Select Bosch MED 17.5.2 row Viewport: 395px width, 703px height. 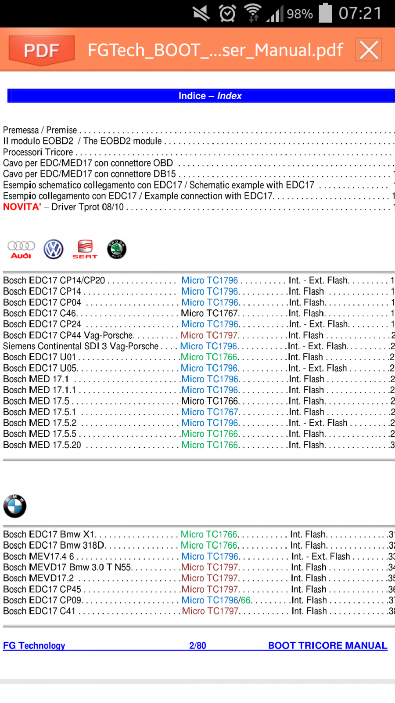pos(199,423)
